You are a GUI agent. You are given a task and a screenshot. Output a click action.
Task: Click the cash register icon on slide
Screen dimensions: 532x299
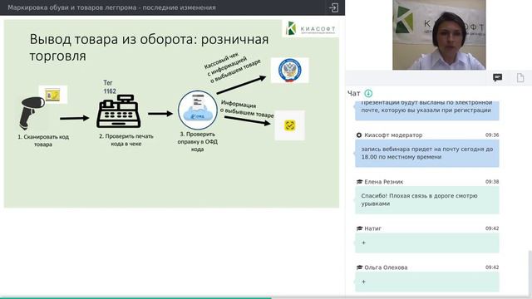[118, 111]
